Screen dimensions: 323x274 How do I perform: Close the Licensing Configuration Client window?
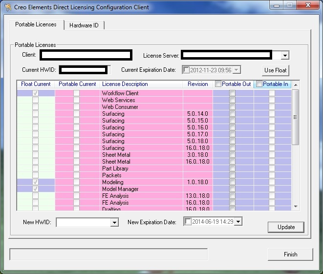point(308,5)
